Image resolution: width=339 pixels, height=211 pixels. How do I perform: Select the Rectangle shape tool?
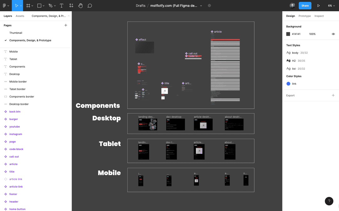pyautogui.click(x=39, y=5)
